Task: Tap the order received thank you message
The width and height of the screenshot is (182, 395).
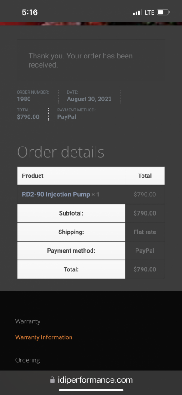Action: coord(81,60)
